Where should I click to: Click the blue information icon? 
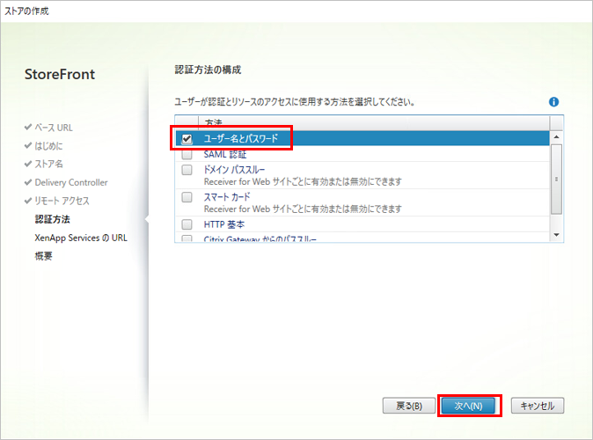(x=554, y=102)
